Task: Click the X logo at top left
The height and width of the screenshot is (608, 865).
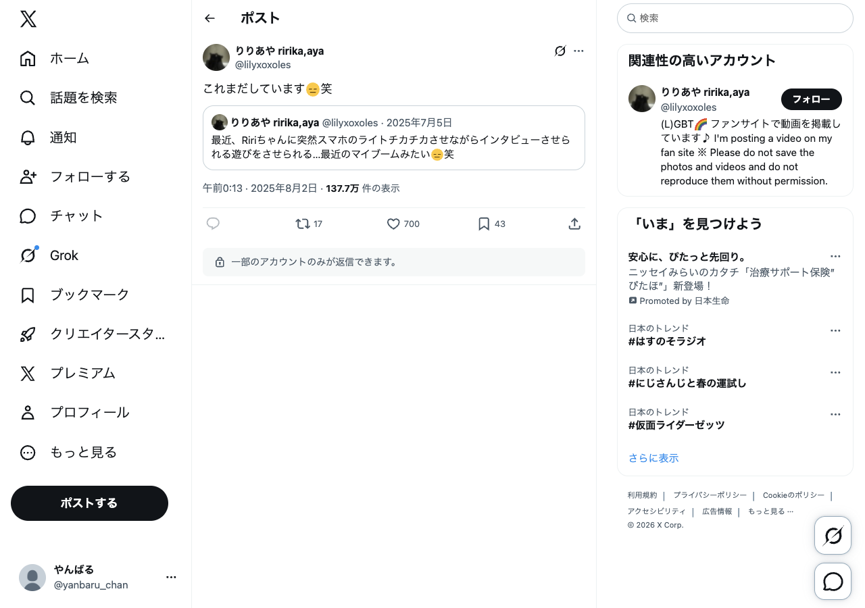Action: coord(28,19)
